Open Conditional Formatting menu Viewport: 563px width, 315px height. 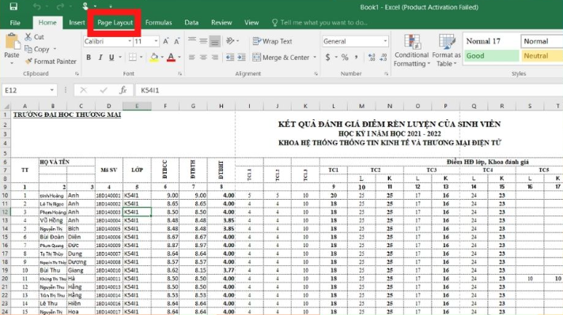click(411, 51)
